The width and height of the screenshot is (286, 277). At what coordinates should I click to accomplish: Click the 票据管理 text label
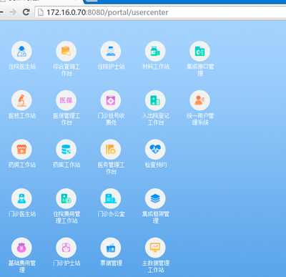tap(111, 263)
